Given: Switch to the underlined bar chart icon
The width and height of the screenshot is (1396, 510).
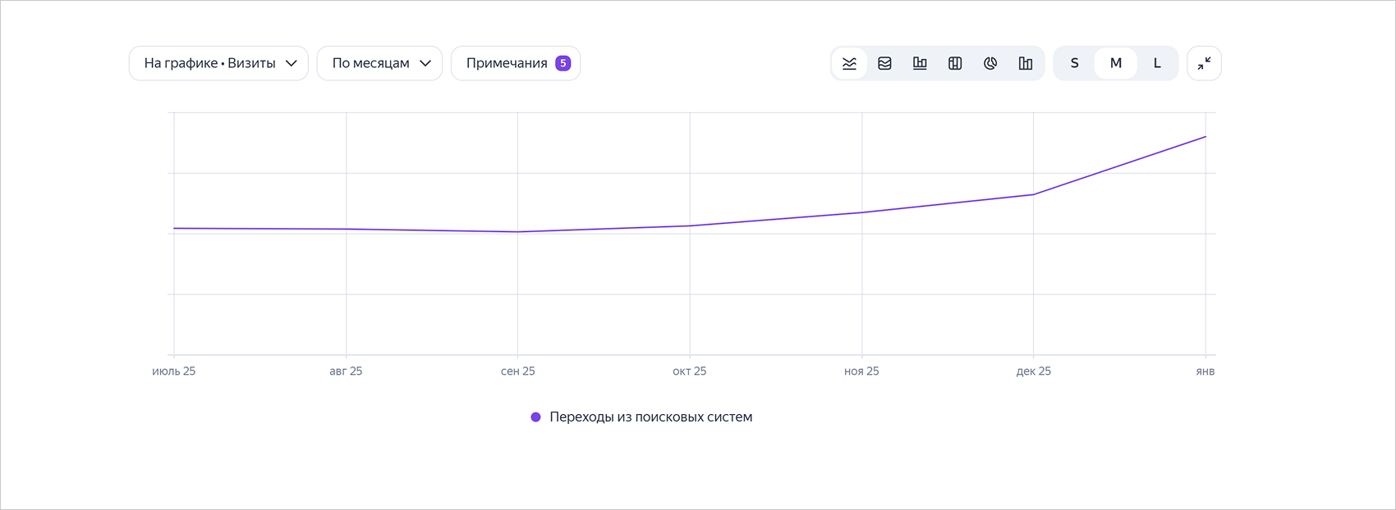Looking at the screenshot, I should pos(920,63).
